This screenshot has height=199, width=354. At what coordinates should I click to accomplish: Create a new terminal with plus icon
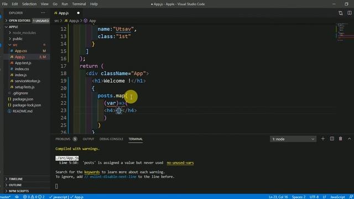pyautogui.click(x=323, y=139)
